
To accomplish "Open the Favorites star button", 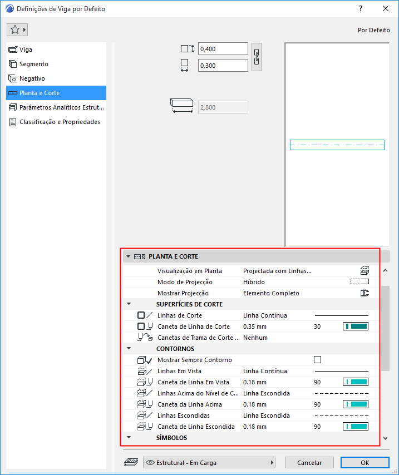I will [x=17, y=29].
